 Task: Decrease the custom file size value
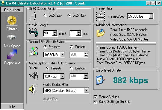(86, 56)
